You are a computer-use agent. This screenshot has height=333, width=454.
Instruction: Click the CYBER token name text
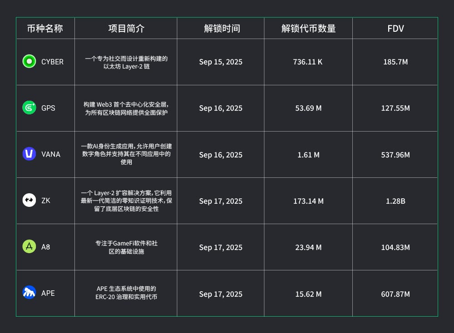[52, 62]
